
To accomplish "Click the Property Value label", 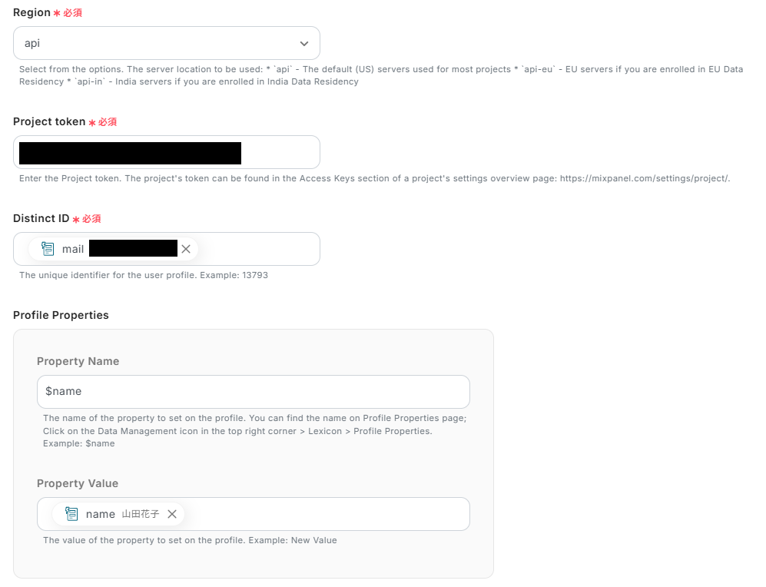I will pos(78,483).
